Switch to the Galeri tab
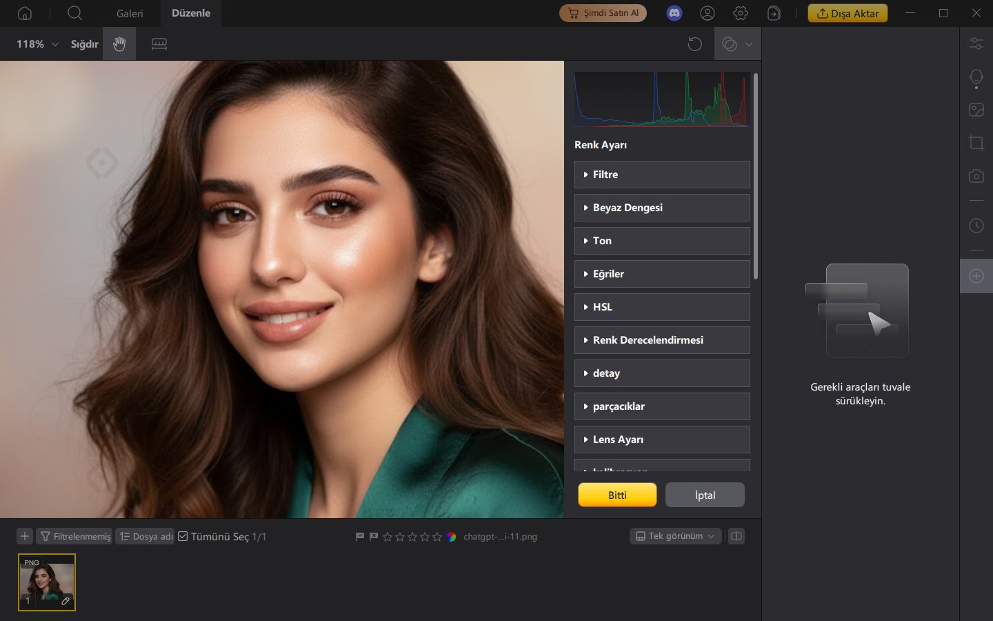This screenshot has width=993, height=621. pos(130,13)
